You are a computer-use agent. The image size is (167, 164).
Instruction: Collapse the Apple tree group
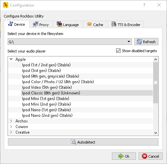point(11,59)
